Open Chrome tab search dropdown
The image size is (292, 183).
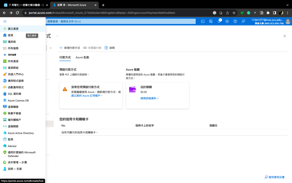click(287, 5)
